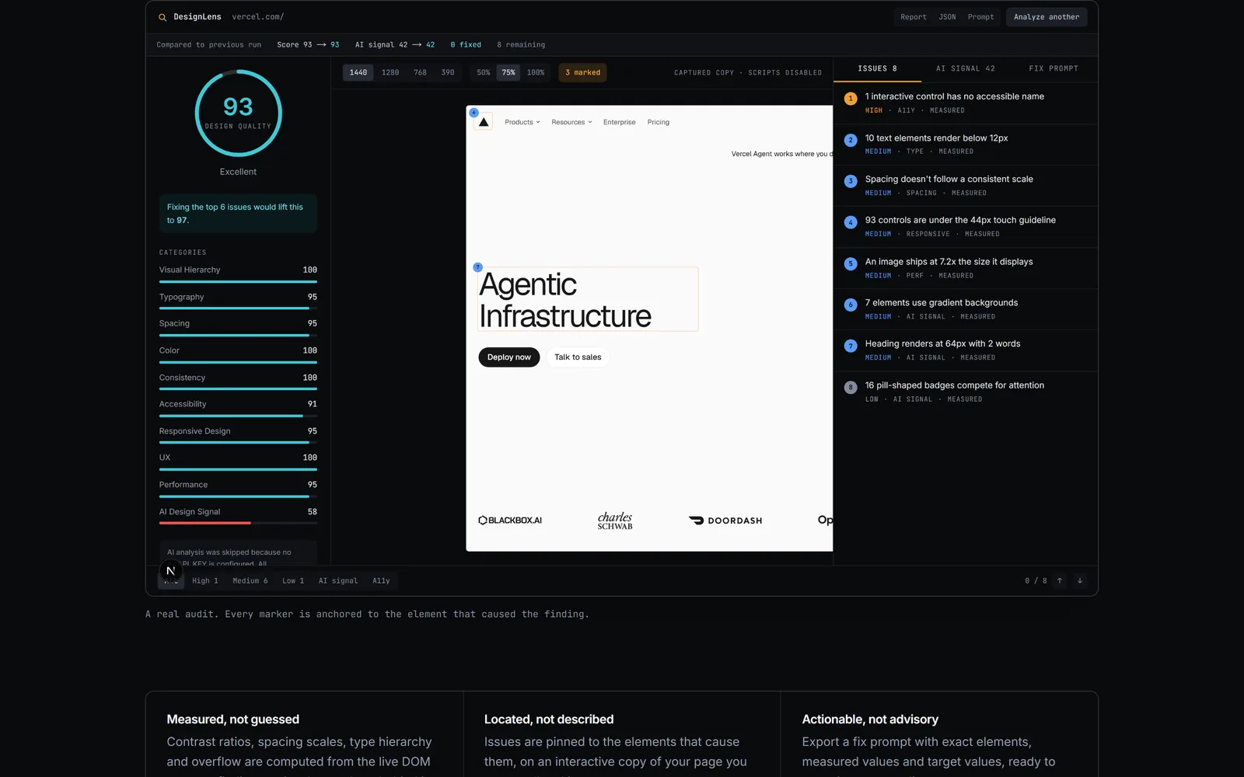Click the DoorDash logo in the preview
1244x777 pixels.
coord(725,521)
